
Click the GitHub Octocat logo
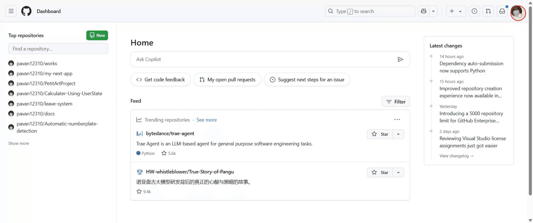pyautogui.click(x=26, y=11)
